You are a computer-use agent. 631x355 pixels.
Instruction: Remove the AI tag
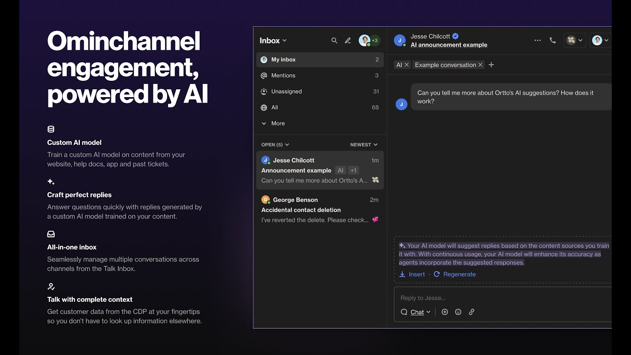tap(407, 65)
